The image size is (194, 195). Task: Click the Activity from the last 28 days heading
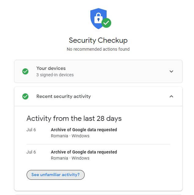[74, 118]
